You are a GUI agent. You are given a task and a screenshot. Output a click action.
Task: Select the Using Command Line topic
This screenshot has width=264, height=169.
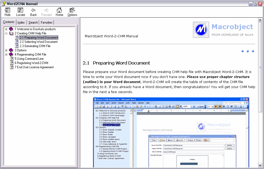tap(29, 58)
